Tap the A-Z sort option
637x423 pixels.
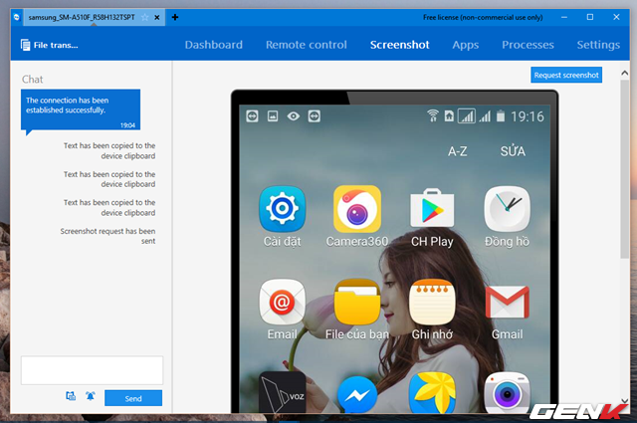(x=458, y=151)
